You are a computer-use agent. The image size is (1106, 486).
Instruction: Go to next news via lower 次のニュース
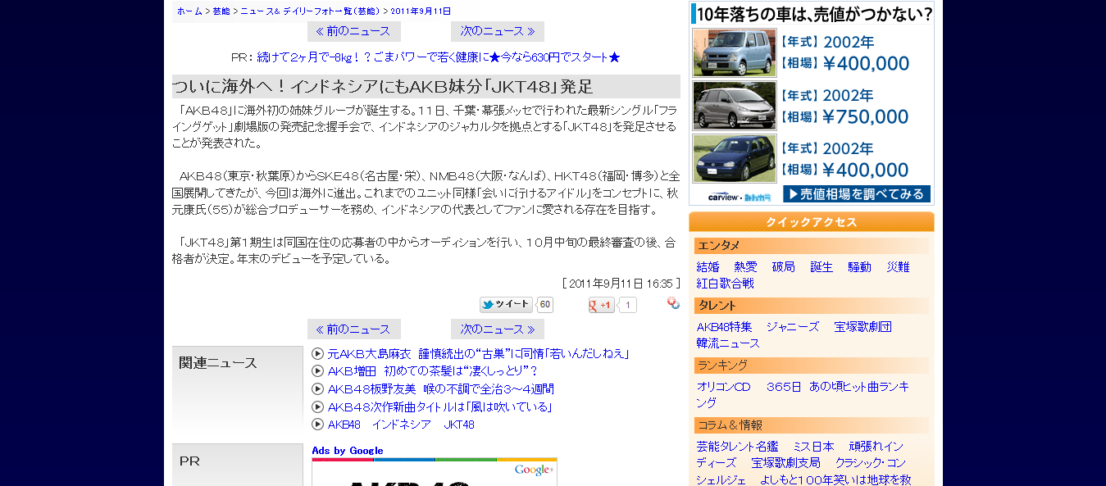(498, 329)
